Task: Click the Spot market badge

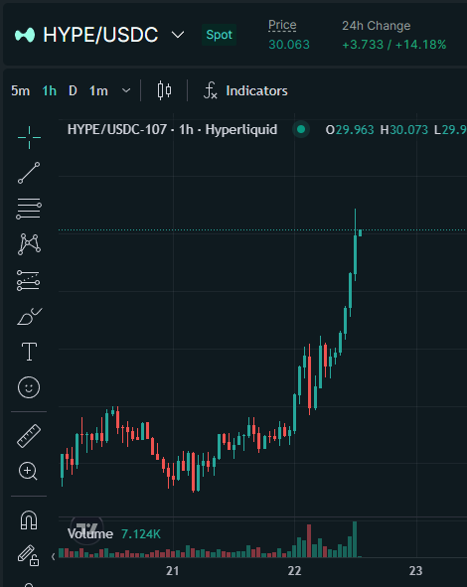Action: (x=219, y=35)
